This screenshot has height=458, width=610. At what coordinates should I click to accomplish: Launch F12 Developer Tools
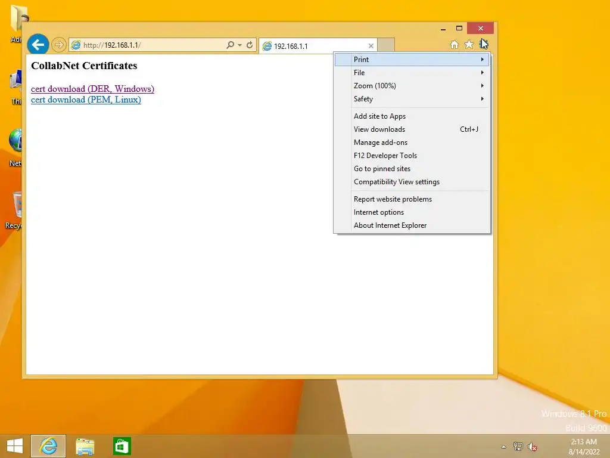(x=412, y=156)
